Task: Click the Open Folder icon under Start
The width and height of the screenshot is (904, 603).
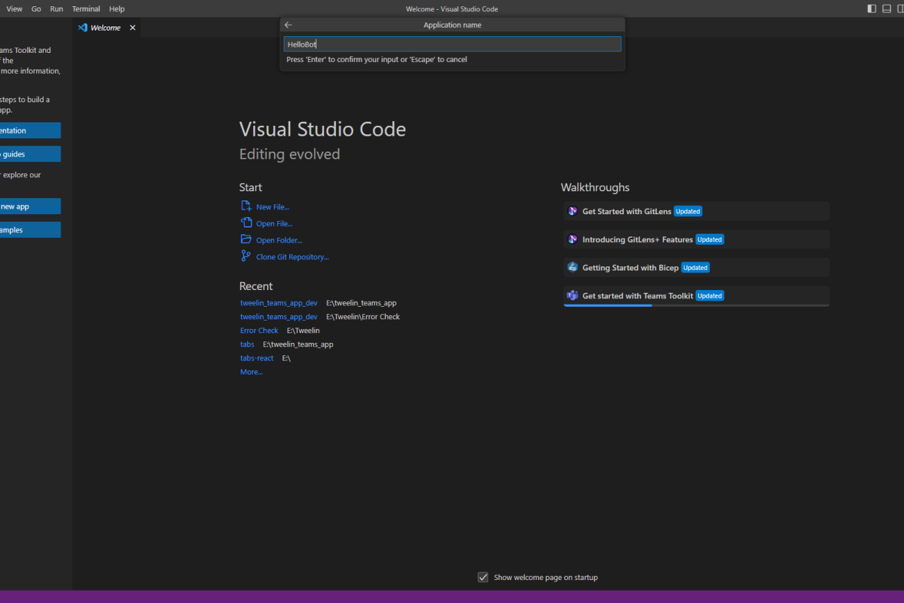Action: (x=245, y=240)
